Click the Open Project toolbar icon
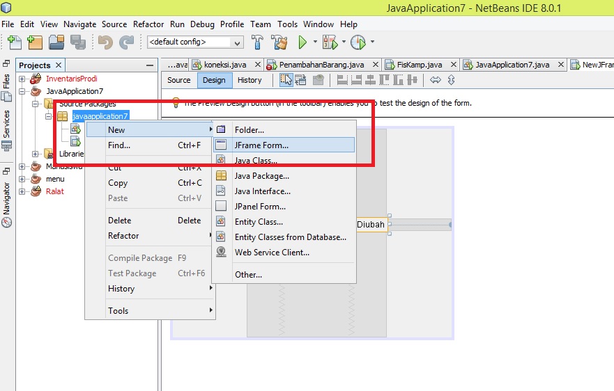The image size is (614, 391). coord(56,42)
